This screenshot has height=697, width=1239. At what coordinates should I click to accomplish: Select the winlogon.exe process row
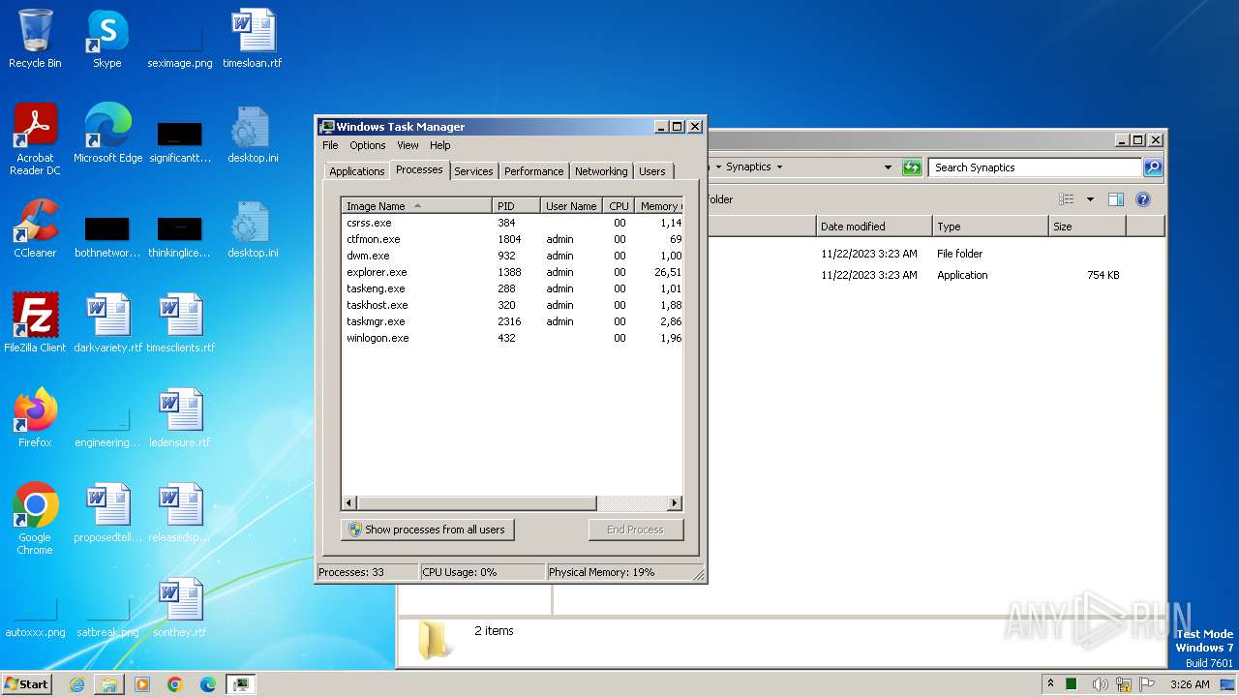coord(512,338)
